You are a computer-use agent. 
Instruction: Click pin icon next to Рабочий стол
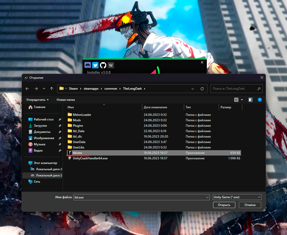pyautogui.click(x=60, y=119)
